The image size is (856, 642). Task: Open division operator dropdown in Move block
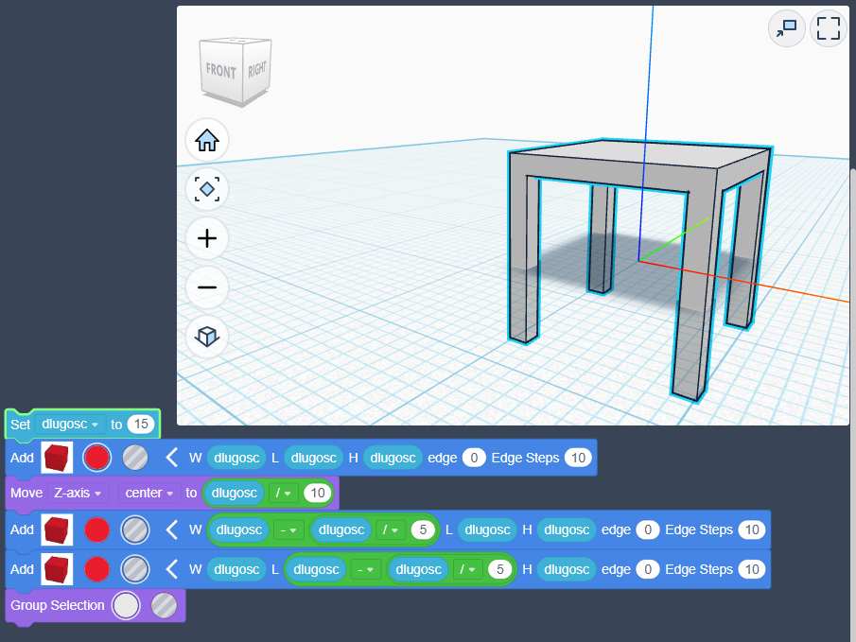283,493
